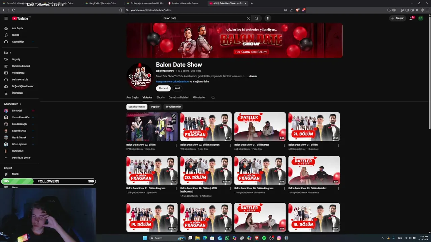
Task: Open the Oluştur create menu
Action: tap(397, 18)
